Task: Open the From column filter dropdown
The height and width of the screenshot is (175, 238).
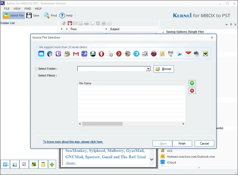Action: pyautogui.click(x=106, y=29)
